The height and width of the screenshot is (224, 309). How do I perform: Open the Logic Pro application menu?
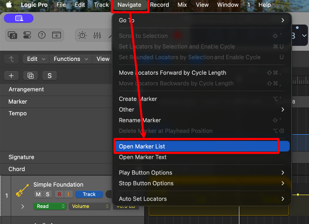tap(34, 5)
